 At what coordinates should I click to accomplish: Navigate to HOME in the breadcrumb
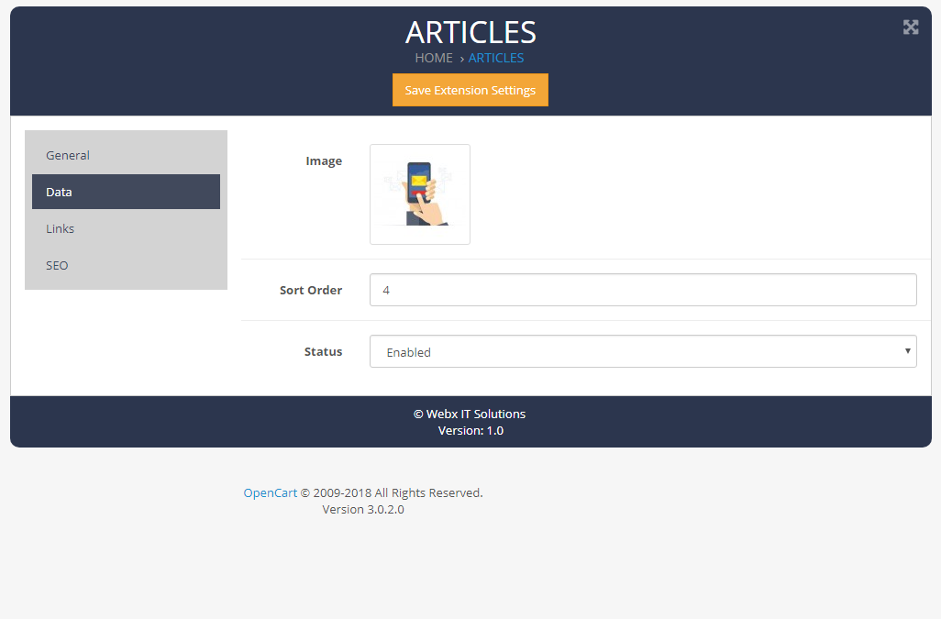[x=434, y=58]
